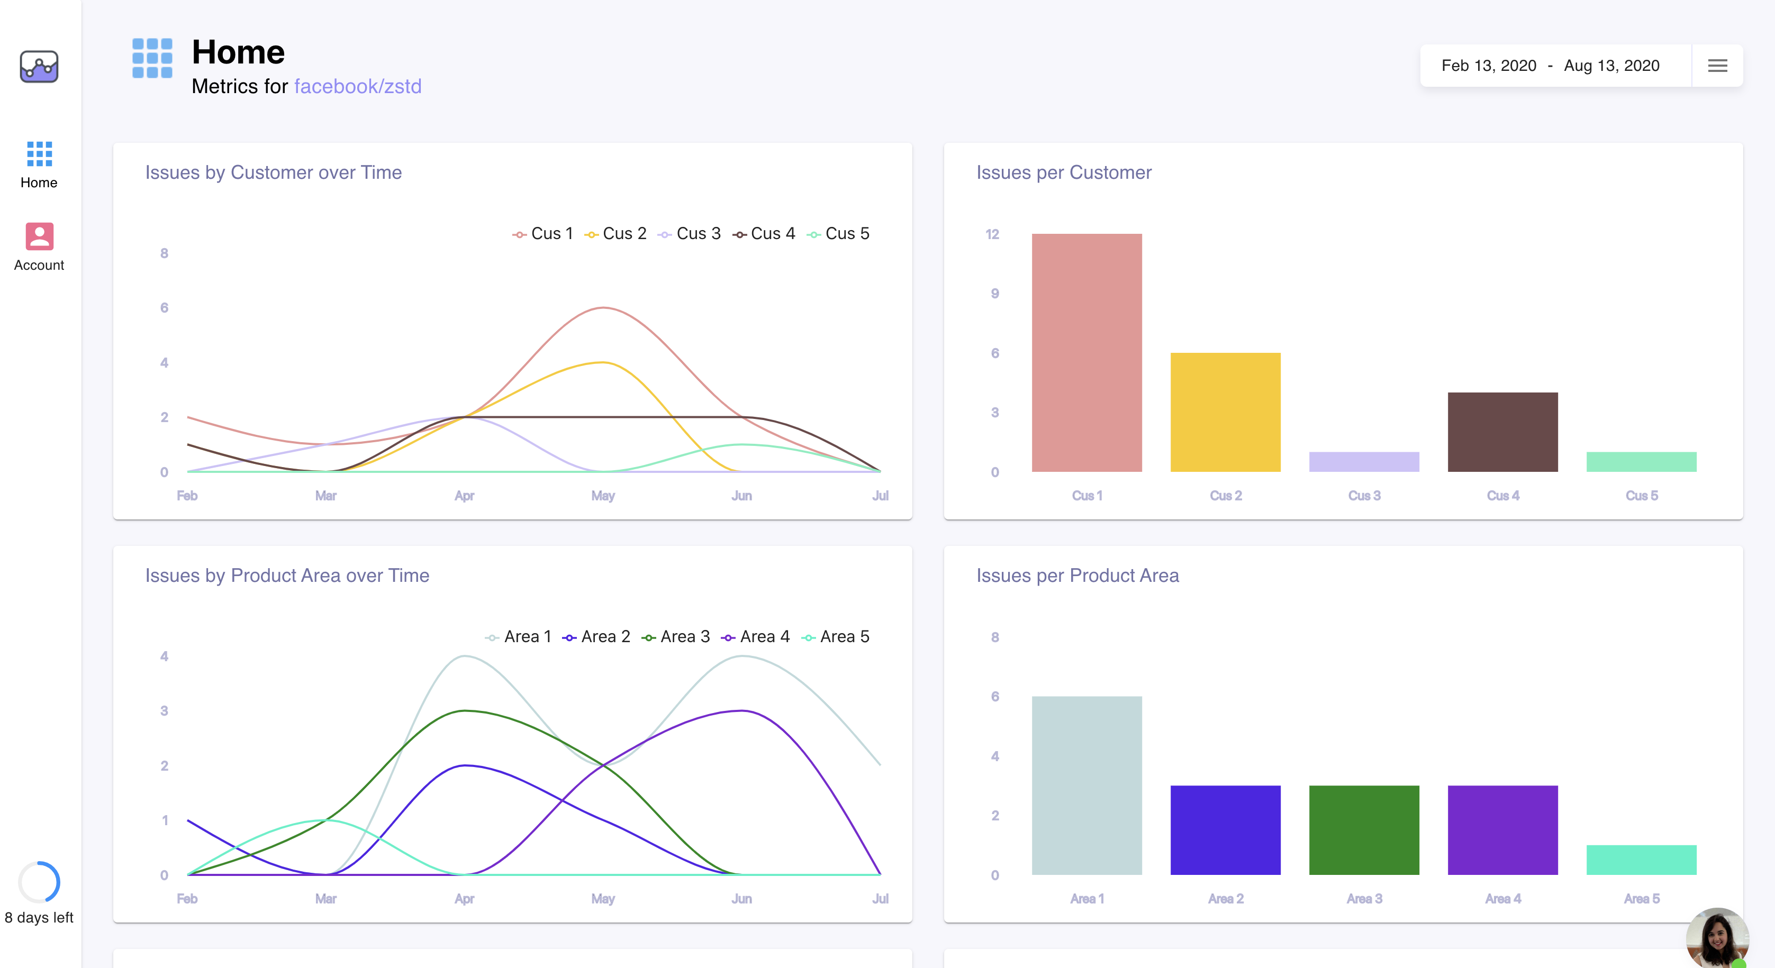The width and height of the screenshot is (1775, 968).
Task: Open the Home grid icon in sidebar
Action: [39, 154]
